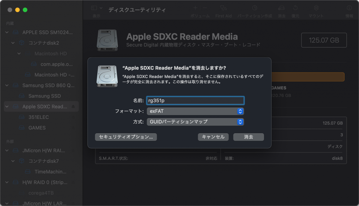
Task: Click the キャンセル button
Action: [x=213, y=137]
